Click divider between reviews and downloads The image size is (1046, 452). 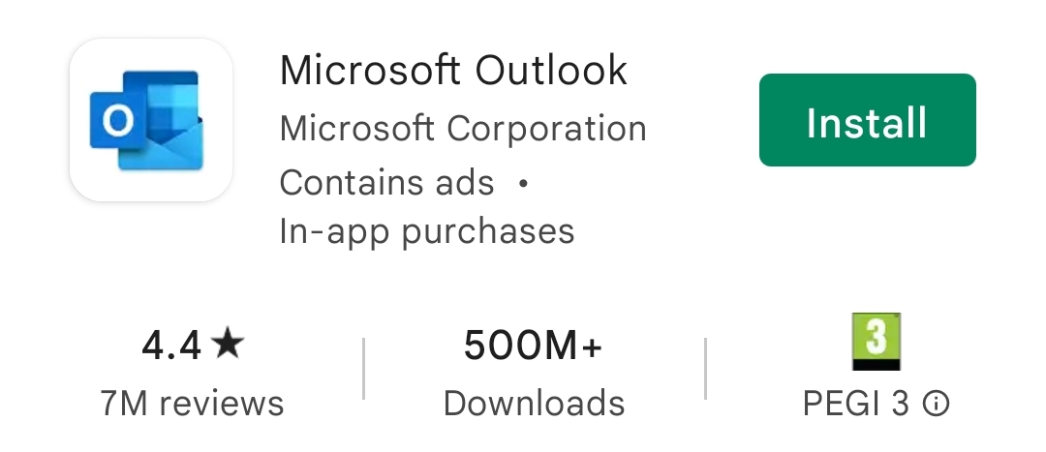[363, 369]
